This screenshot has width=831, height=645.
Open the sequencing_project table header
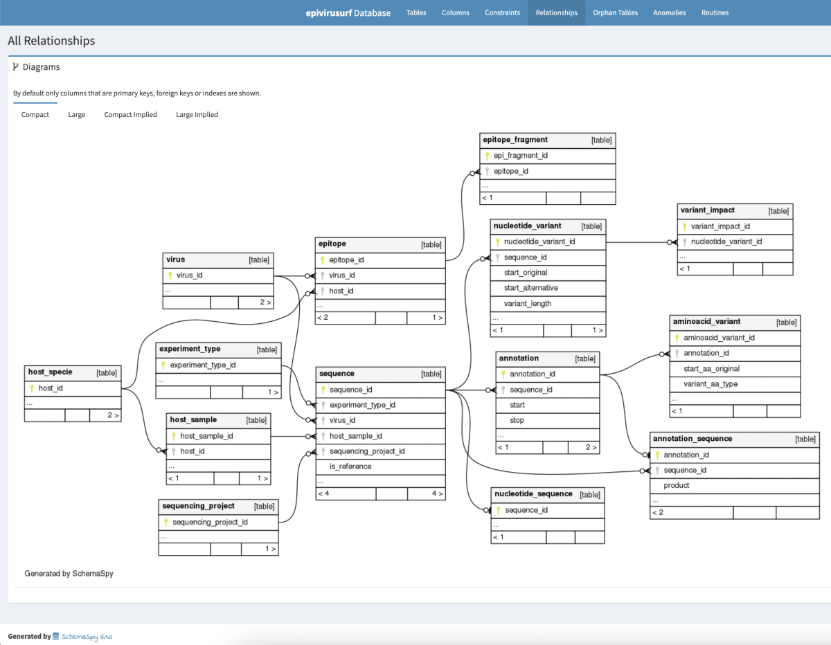point(218,506)
